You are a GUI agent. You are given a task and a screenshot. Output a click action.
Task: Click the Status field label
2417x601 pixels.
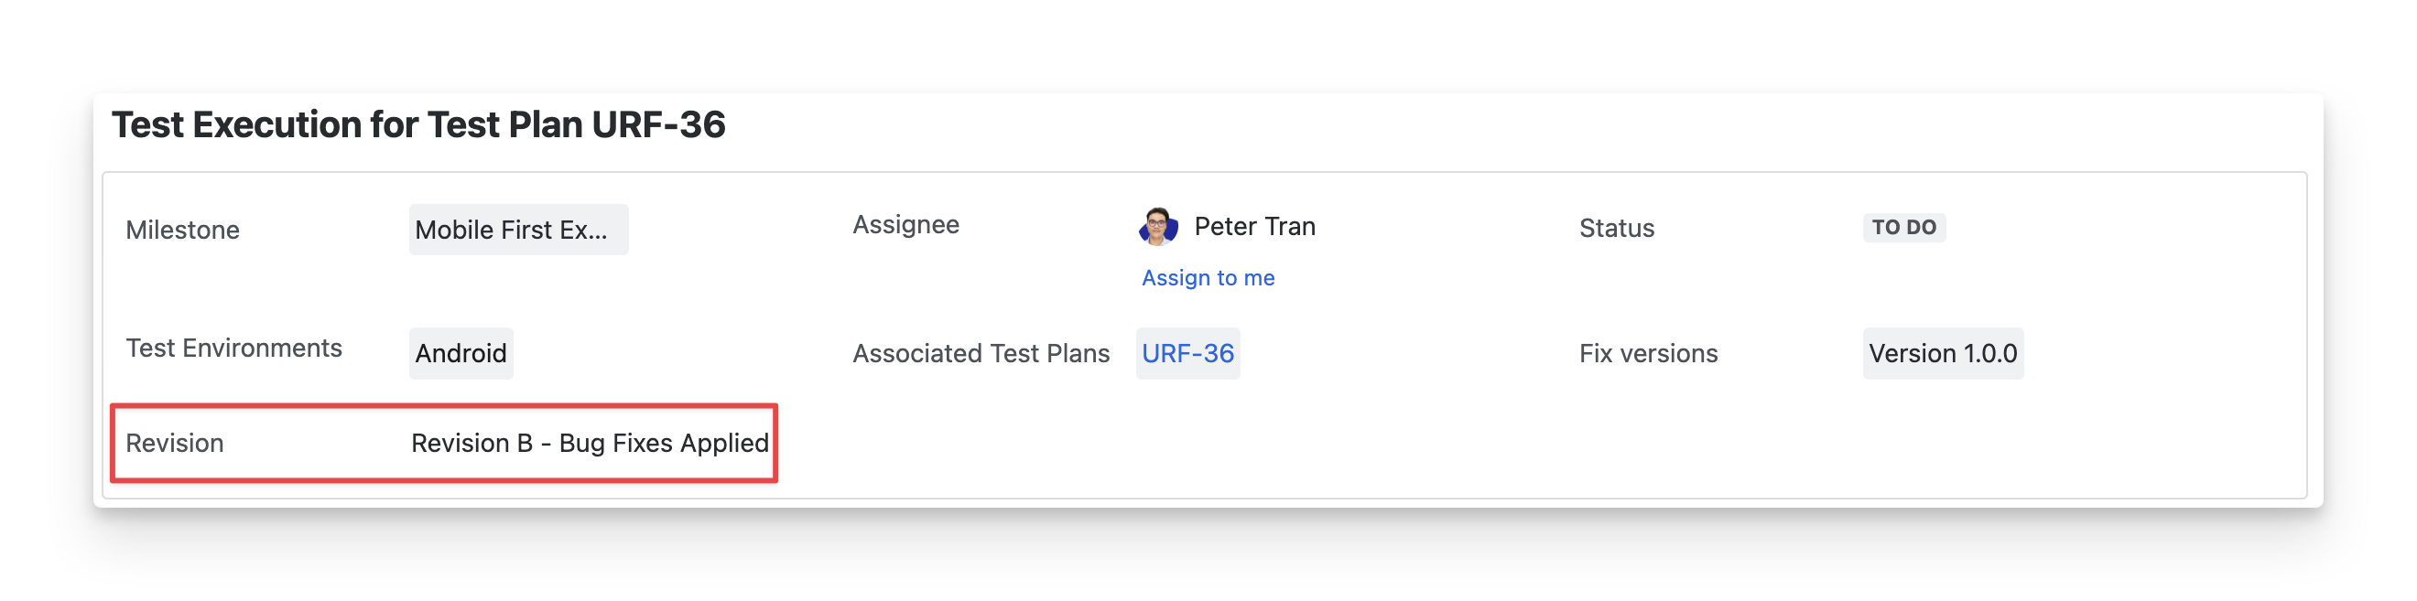pyautogui.click(x=1616, y=229)
